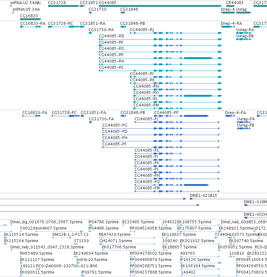Select transcript CG44085-RH

(160, 64)
